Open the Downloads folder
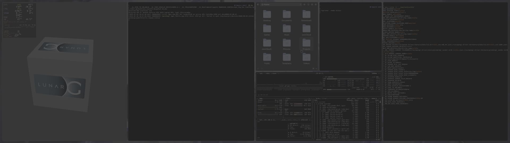Screen dimensions: 510x143 click(306, 16)
